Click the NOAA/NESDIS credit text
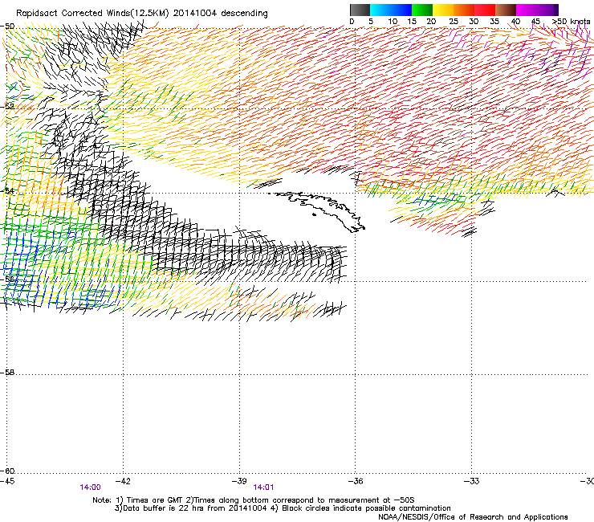 (x=473, y=517)
